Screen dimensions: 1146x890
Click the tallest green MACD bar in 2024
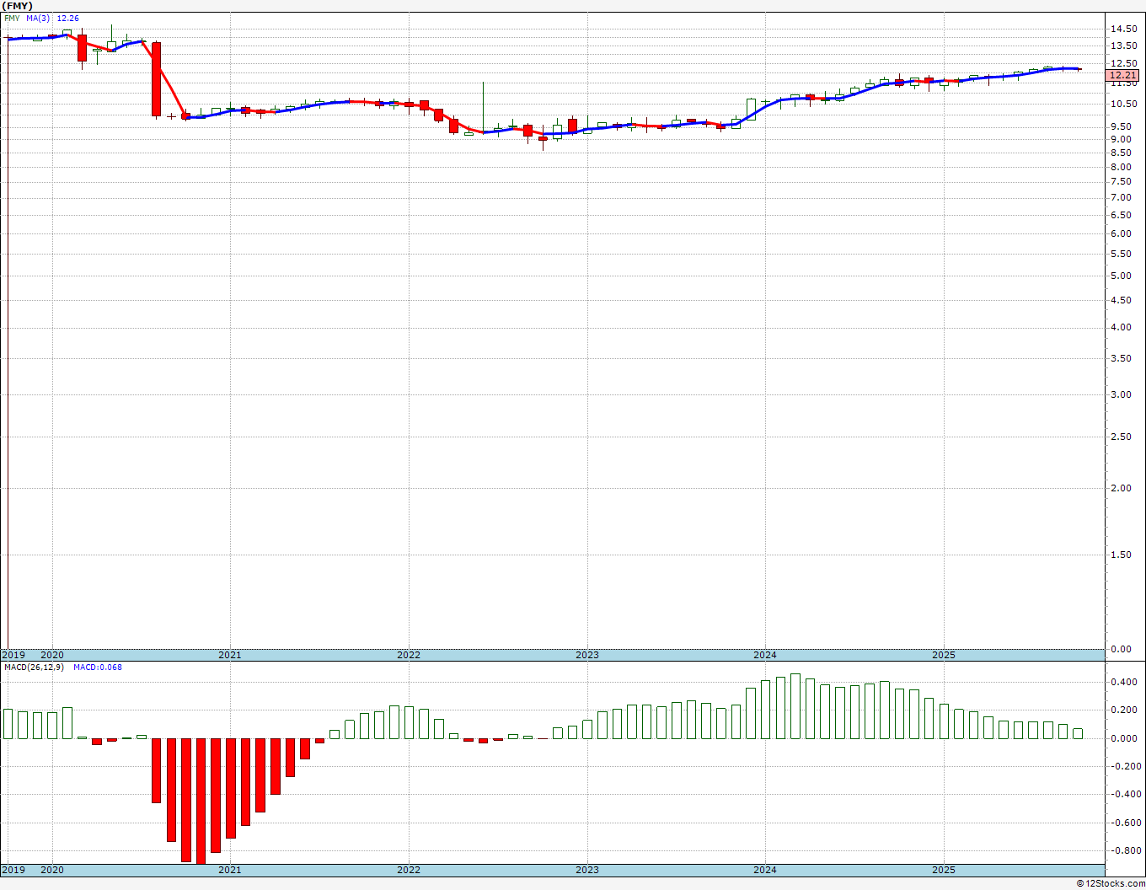[795, 706]
